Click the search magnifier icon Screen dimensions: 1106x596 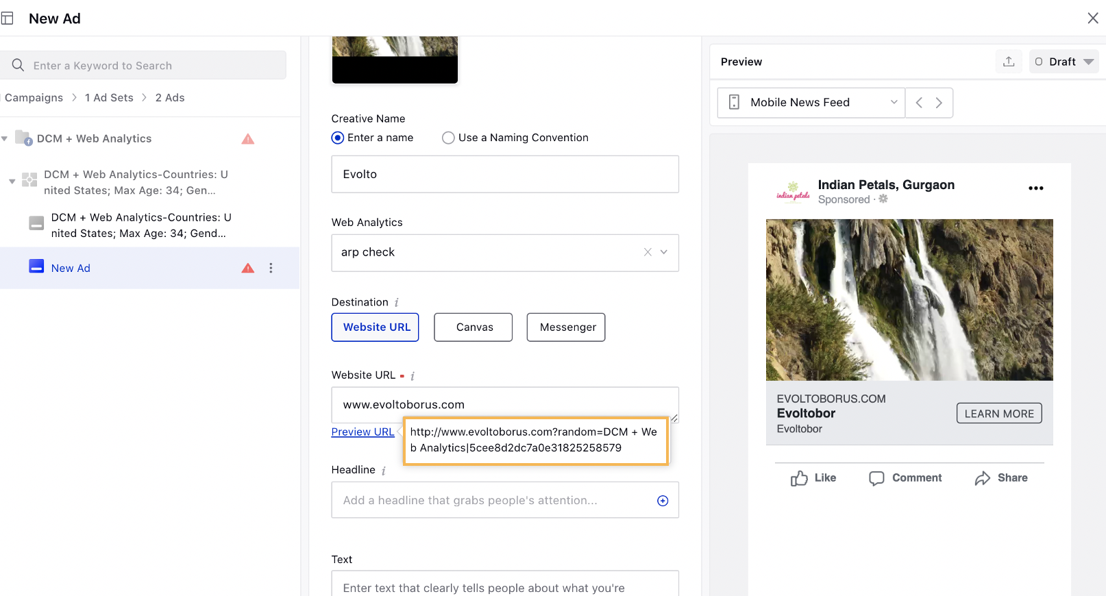click(x=18, y=65)
